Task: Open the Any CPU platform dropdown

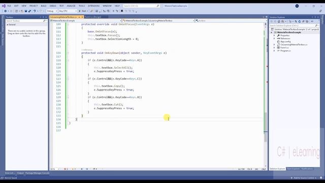Action: pyautogui.click(x=68, y=11)
